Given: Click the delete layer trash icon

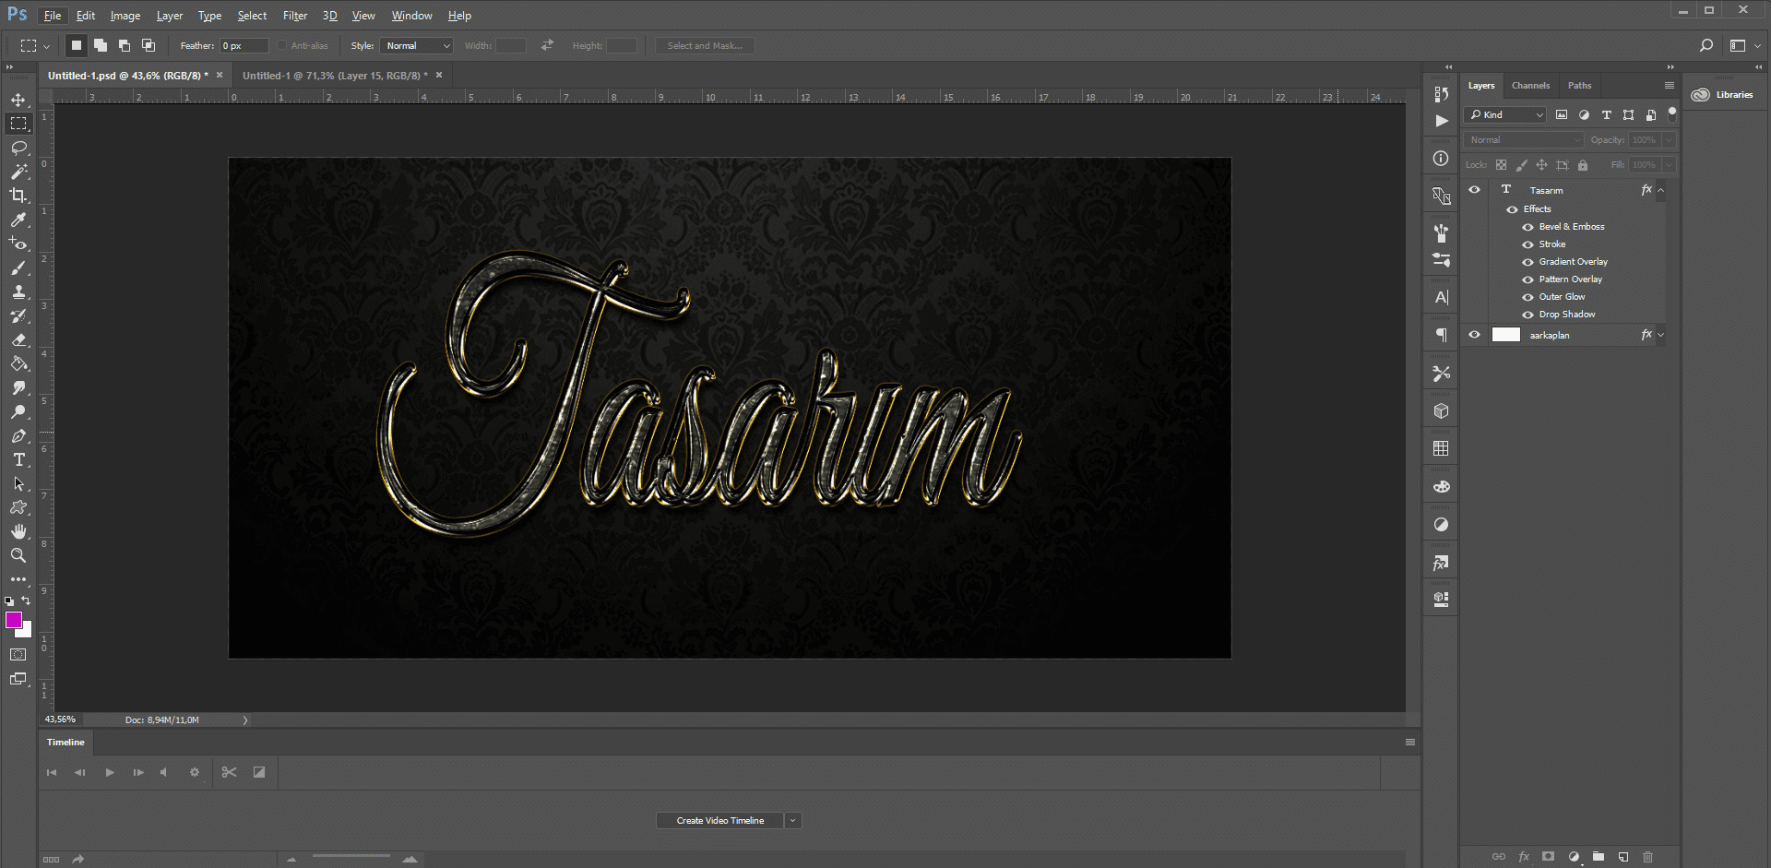Looking at the screenshot, I should point(1647,857).
